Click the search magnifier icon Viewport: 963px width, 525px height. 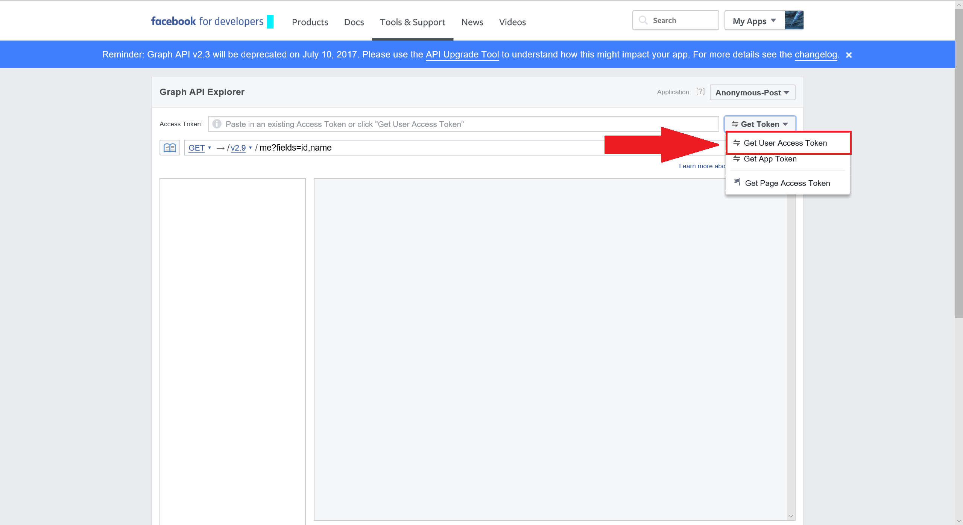643,20
